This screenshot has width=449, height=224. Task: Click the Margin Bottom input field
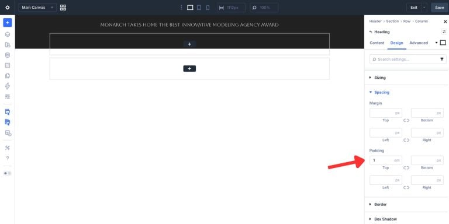tap(427, 113)
